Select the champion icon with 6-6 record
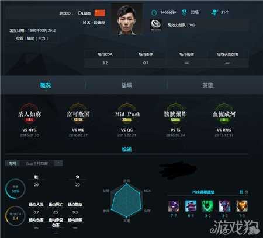This screenshot has width=263, height=238. [191, 206]
